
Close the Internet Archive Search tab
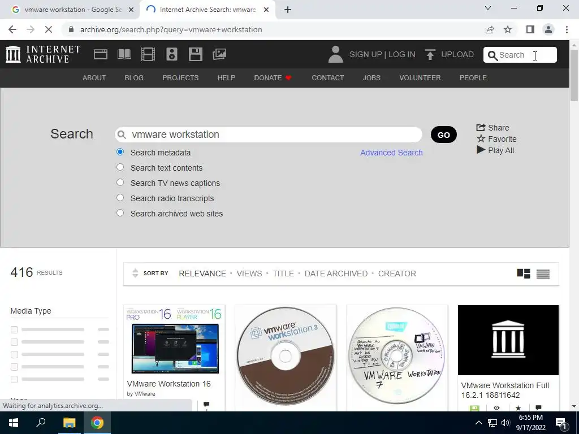tap(266, 10)
